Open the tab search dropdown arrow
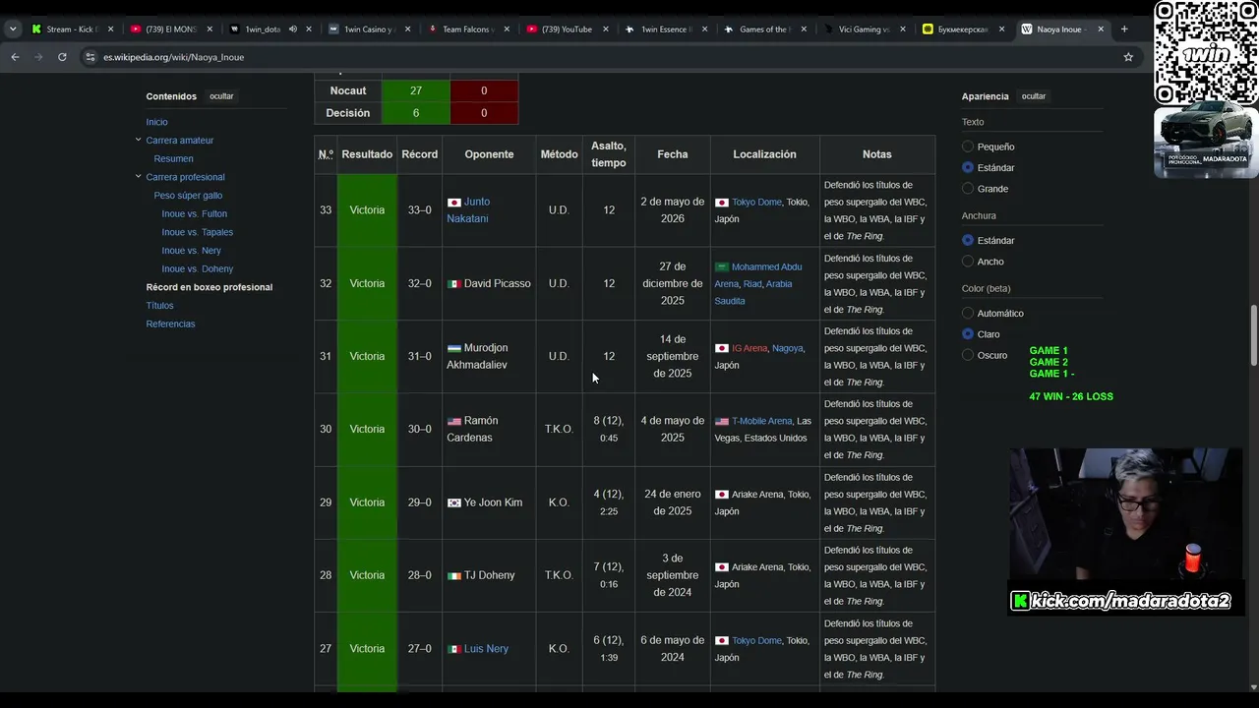The width and height of the screenshot is (1259, 708). click(x=13, y=29)
